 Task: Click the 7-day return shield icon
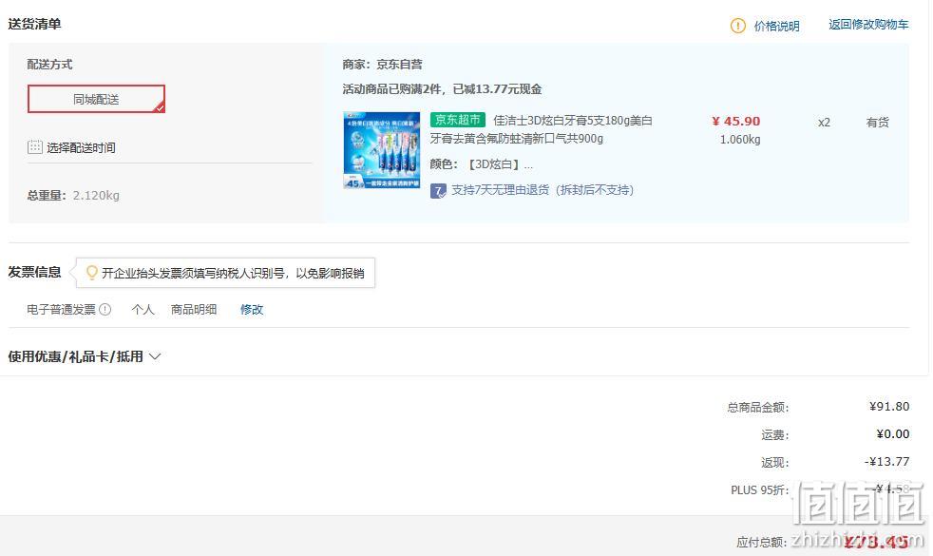(x=438, y=190)
